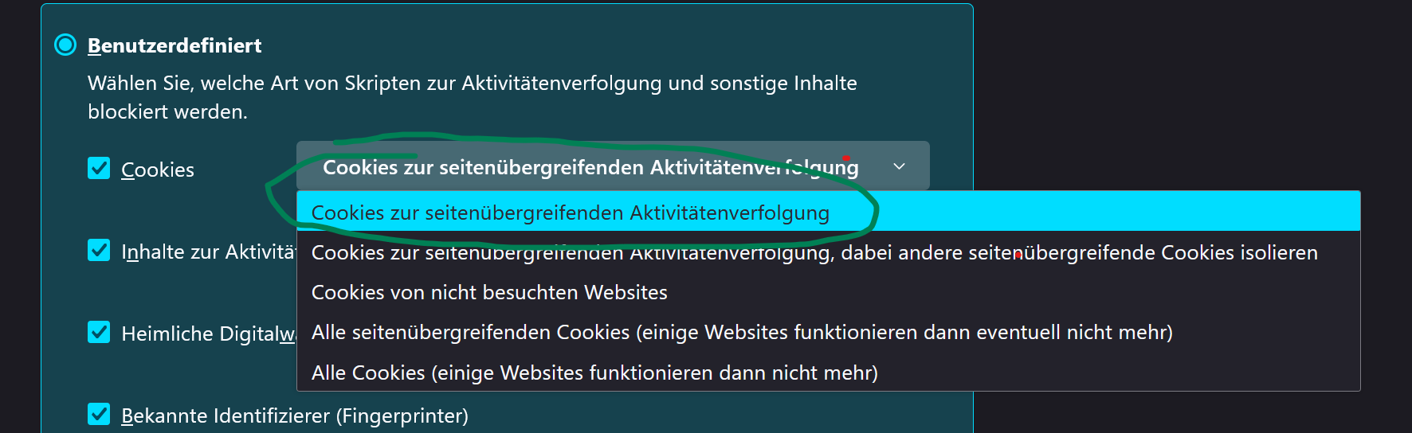Viewport: 1412px width, 433px height.
Task: Select Alle Cookies option
Action: (828, 372)
